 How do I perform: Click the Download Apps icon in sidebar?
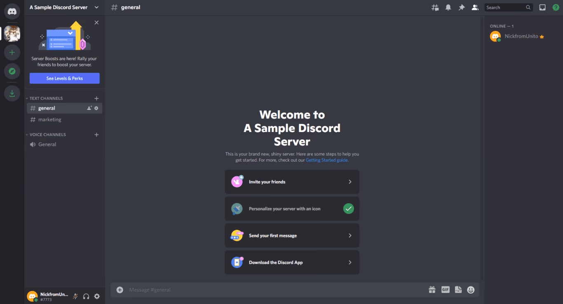click(x=12, y=93)
